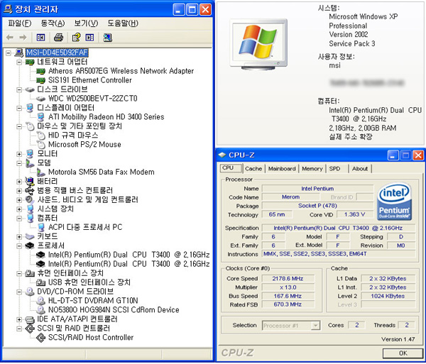Select the DVD/CD-ROM 드라이브 category row
The width and height of the screenshot is (426, 364).
tap(75, 292)
